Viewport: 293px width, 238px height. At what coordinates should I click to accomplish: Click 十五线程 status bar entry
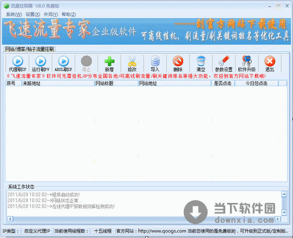pyautogui.click(x=103, y=231)
